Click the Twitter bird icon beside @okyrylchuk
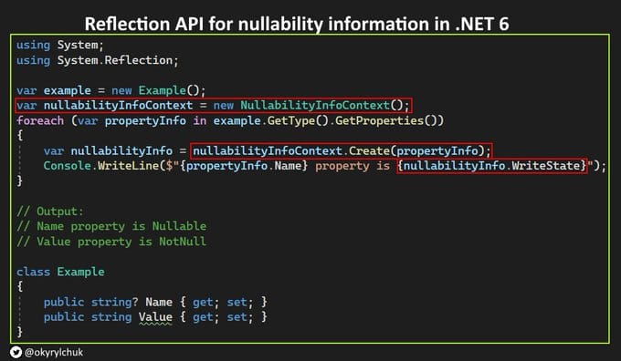This screenshot has height=361, width=621. (x=16, y=352)
